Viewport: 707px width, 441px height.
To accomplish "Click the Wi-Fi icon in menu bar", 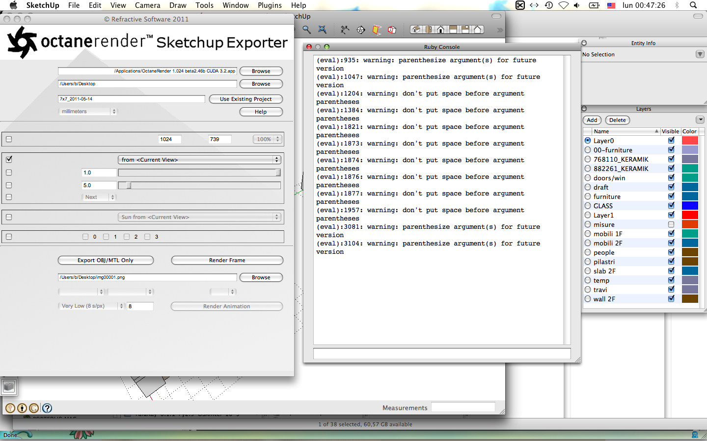I will pyautogui.click(x=564, y=5).
